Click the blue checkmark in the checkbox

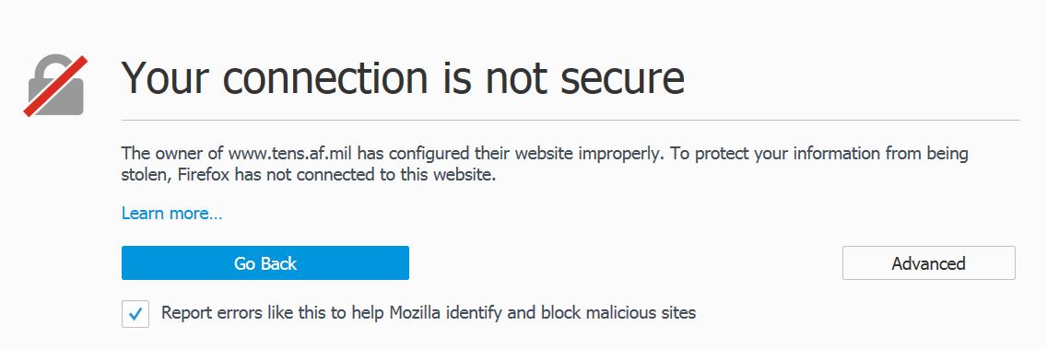point(135,314)
